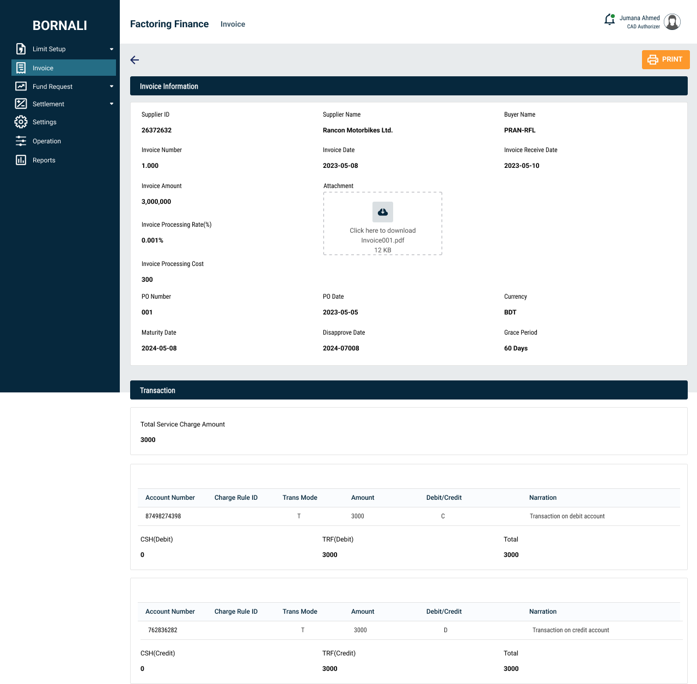The image size is (697, 684).
Task: Click the CSH(Credit) label
Action: (158, 653)
